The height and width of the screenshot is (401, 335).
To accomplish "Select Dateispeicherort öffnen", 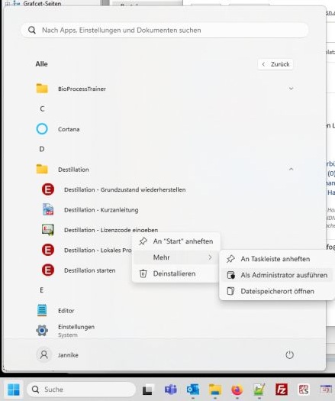I will tap(278, 291).
